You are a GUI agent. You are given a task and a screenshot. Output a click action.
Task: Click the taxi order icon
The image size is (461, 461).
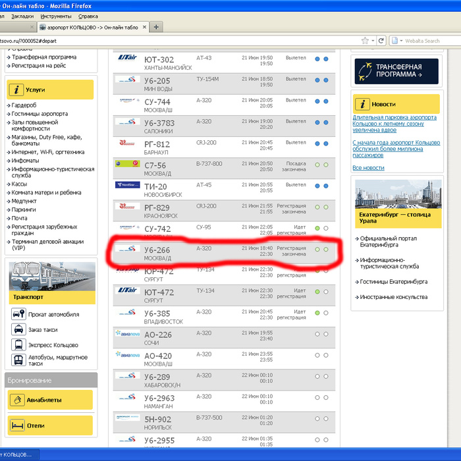coord(18,329)
